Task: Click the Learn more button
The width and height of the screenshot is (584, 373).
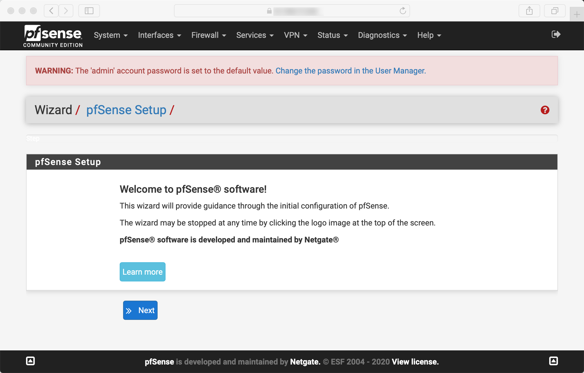Action: (142, 272)
